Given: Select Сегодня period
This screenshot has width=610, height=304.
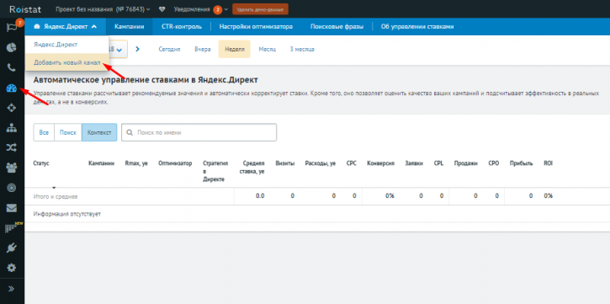Looking at the screenshot, I should tap(169, 50).
